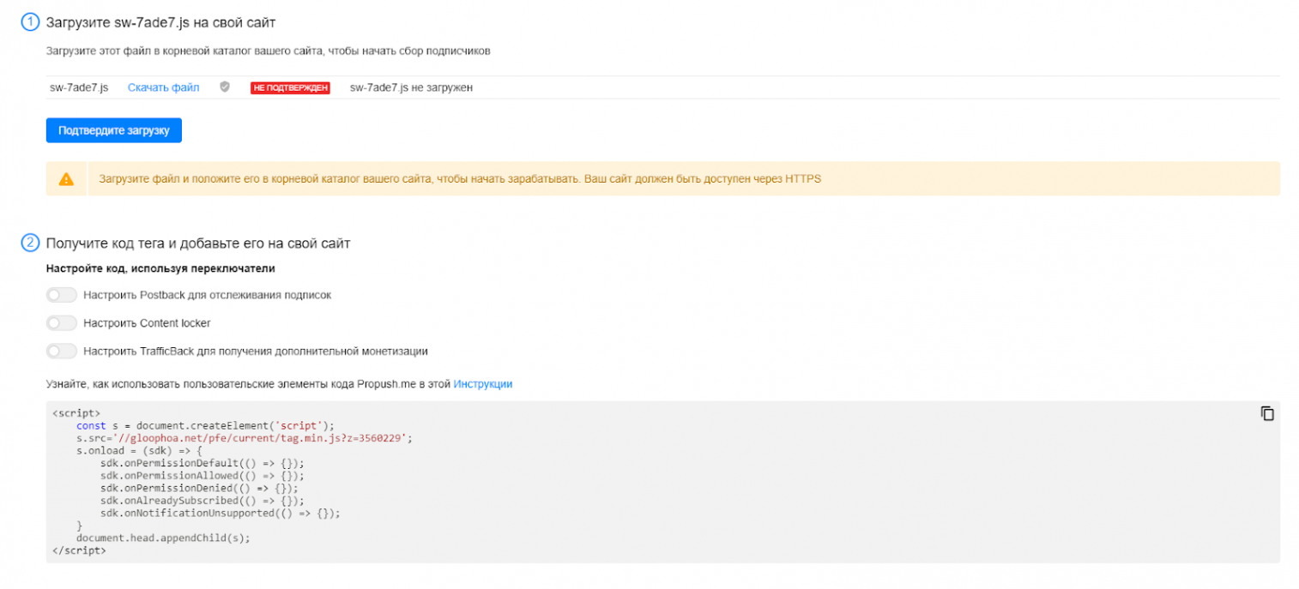This screenshot has height=589, width=1299.
Task: Click the heading 'Загрузите sw-7ade7.js на свой сайт'
Action: (160, 21)
